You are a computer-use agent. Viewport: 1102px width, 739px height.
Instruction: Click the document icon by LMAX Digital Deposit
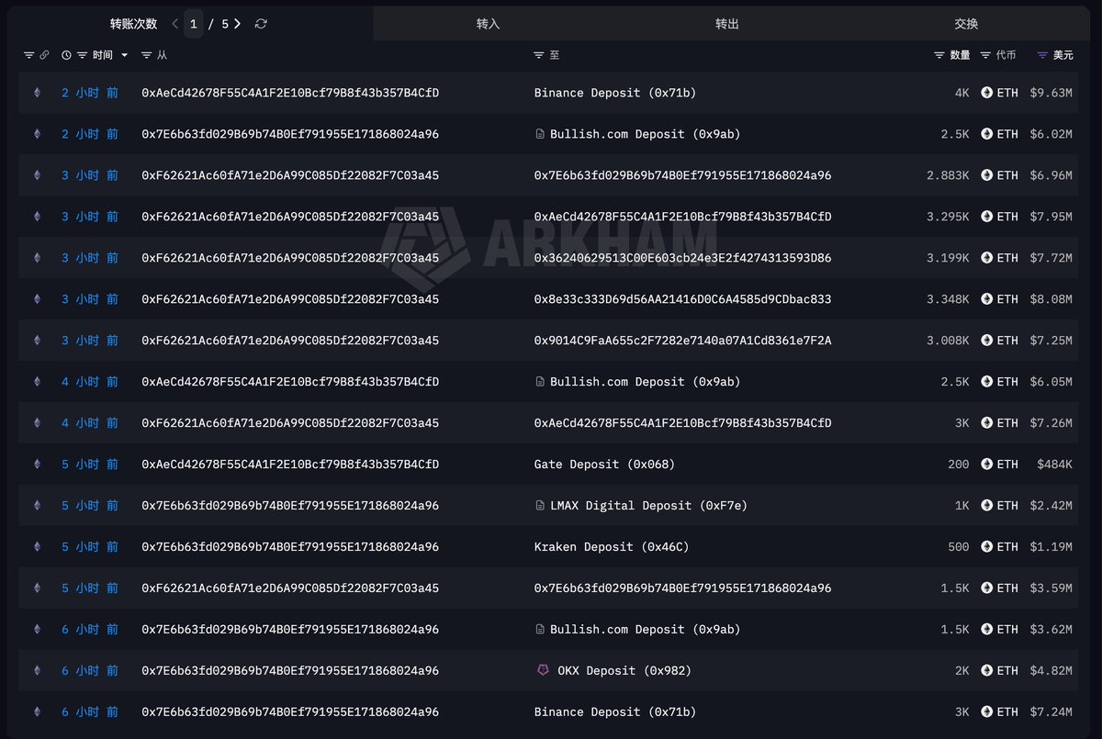click(x=540, y=506)
